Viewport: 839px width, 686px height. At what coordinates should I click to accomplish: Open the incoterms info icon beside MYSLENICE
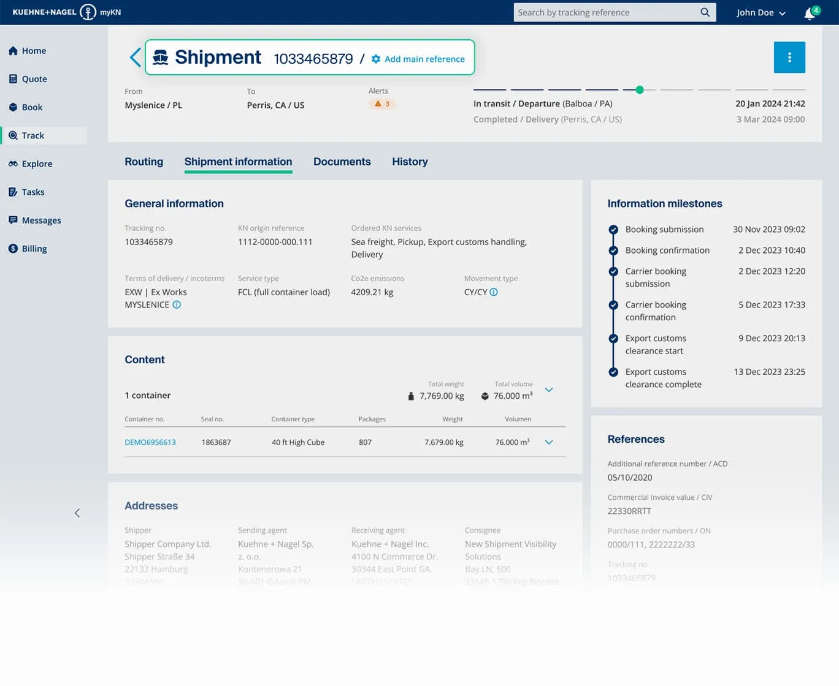click(x=177, y=304)
